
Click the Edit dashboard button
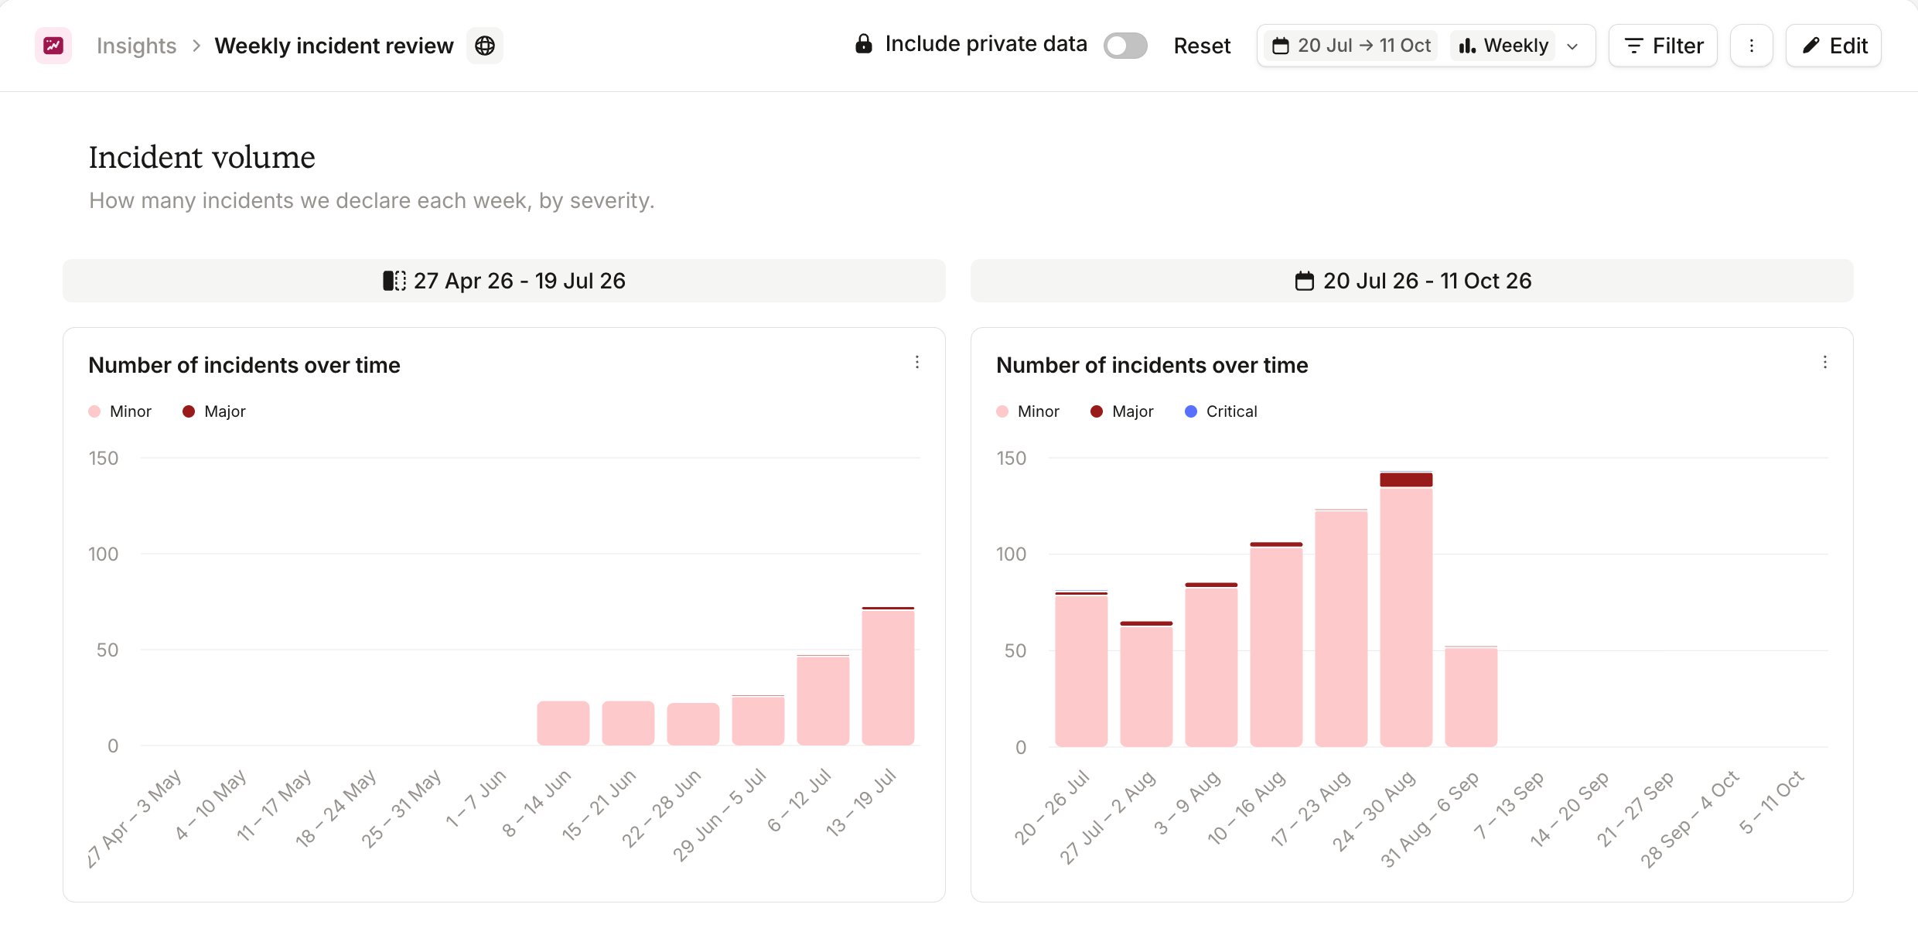point(1834,46)
